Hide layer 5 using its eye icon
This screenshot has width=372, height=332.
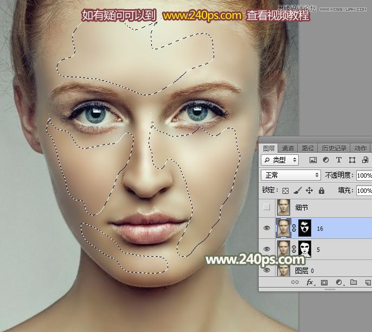[266, 249]
